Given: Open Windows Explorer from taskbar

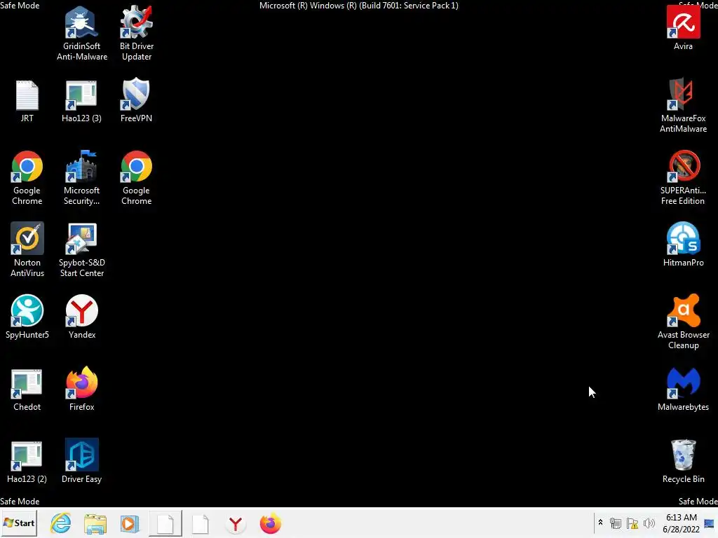Looking at the screenshot, I should click(x=95, y=523).
